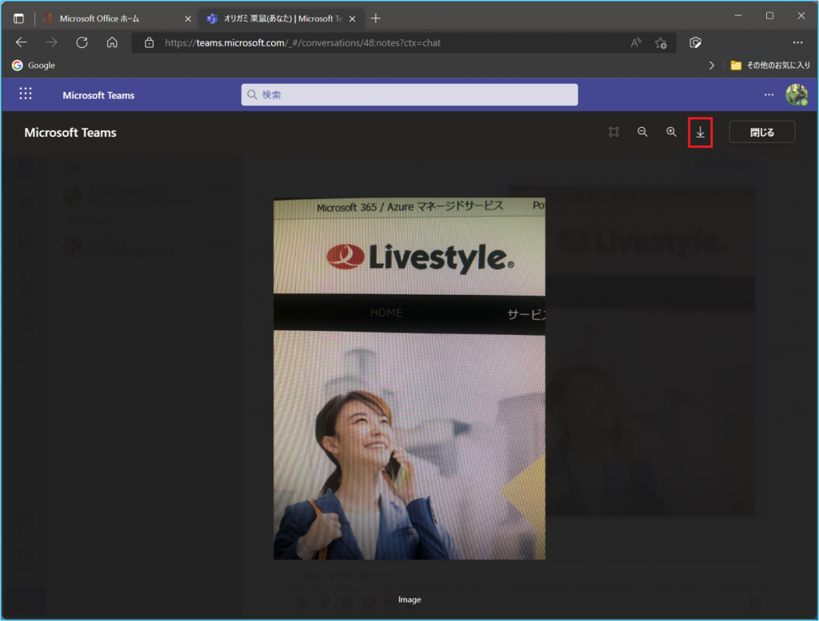Open the profile avatar menu
Image resolution: width=819 pixels, height=621 pixels.
point(796,94)
